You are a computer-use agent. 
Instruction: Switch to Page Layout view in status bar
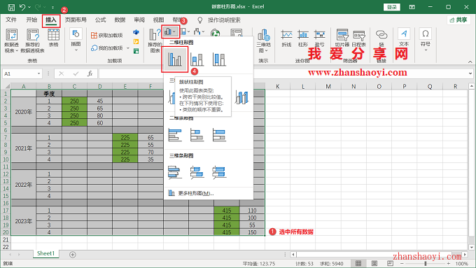374,263
